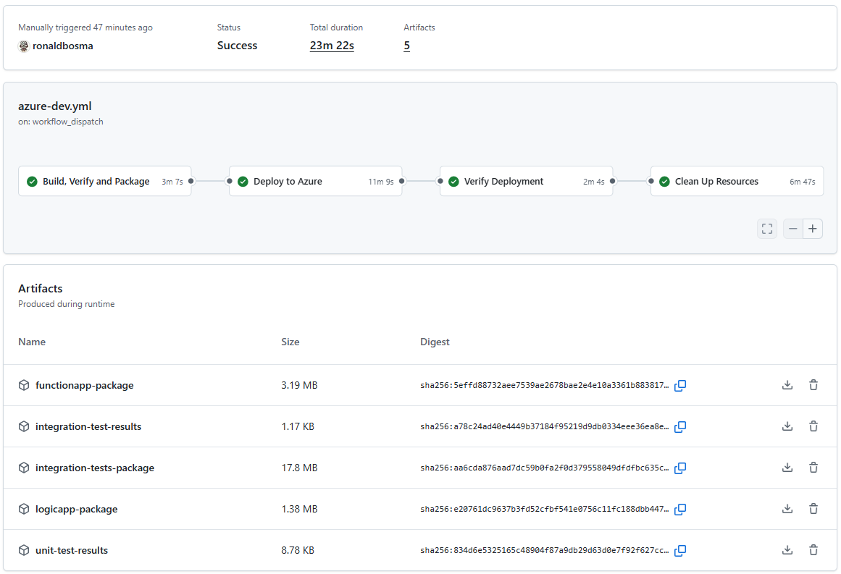Download the functionapp-package artifact
The height and width of the screenshot is (574, 841).
click(787, 385)
